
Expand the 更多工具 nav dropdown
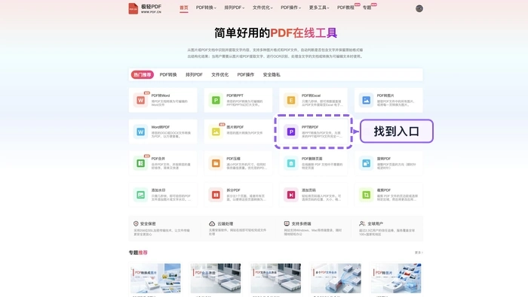(x=319, y=8)
